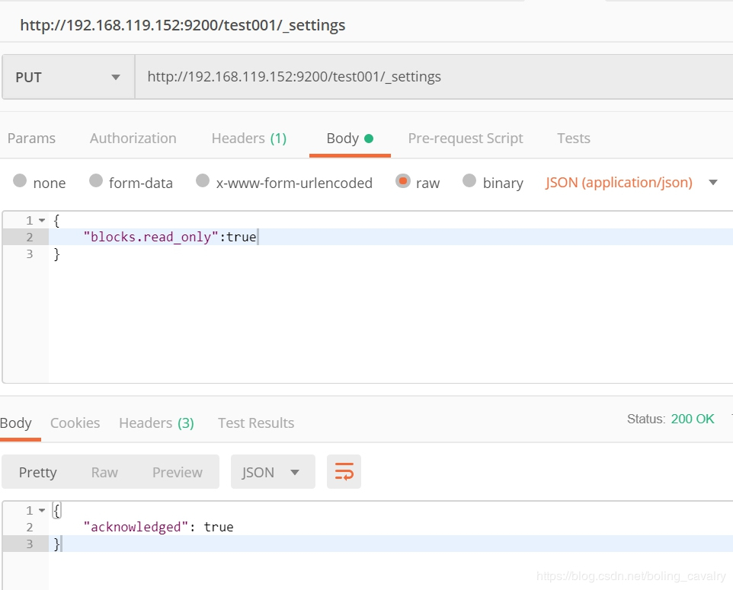
Task: Open the response Body tab
Action: pyautogui.click(x=16, y=423)
